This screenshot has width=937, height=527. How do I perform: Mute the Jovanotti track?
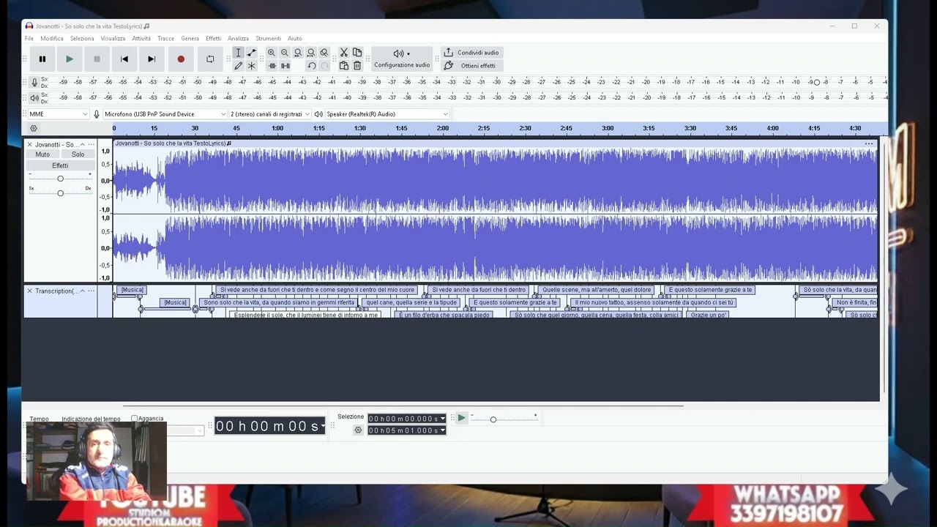(42, 154)
